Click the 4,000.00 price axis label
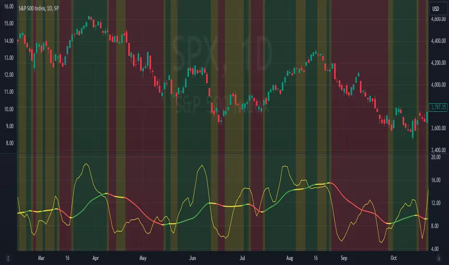This screenshot has height=265, width=449. click(x=438, y=85)
